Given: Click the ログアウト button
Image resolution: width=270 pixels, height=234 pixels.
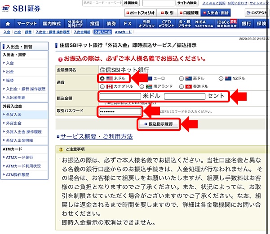Looking at the screenshot, I should point(257,13).
